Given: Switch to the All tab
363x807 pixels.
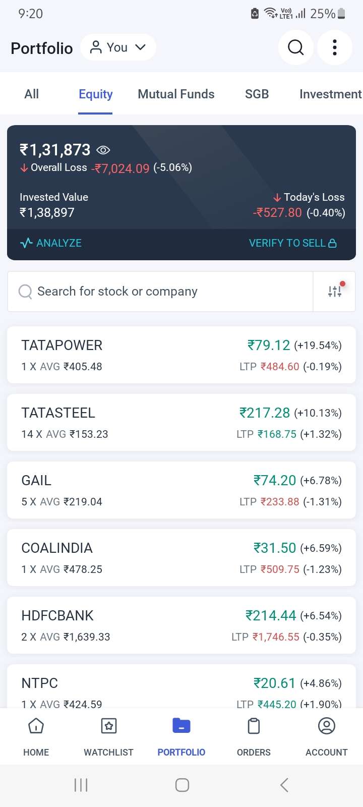Looking at the screenshot, I should 31,94.
